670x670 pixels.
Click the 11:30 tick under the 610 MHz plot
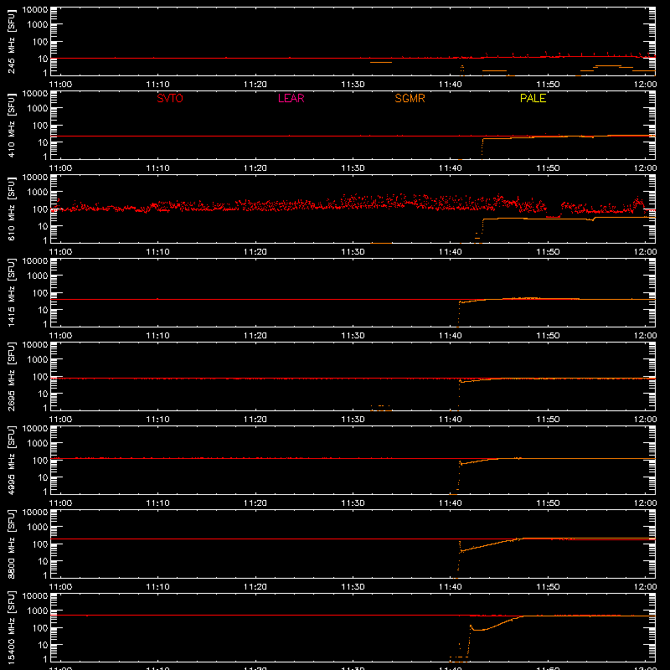tap(353, 252)
